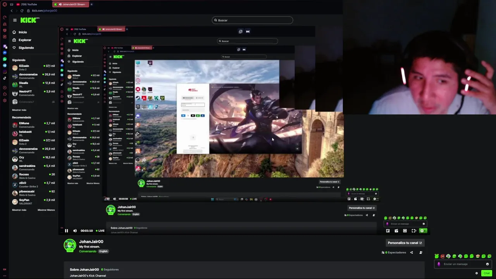This screenshot has width=496, height=279.
Task: Send message with green Chat button
Action: tap(487, 273)
